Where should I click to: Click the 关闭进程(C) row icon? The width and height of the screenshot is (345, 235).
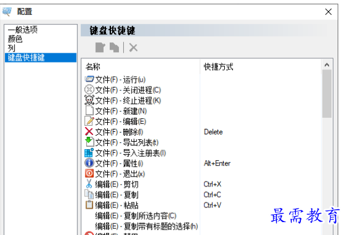pyautogui.click(x=89, y=90)
